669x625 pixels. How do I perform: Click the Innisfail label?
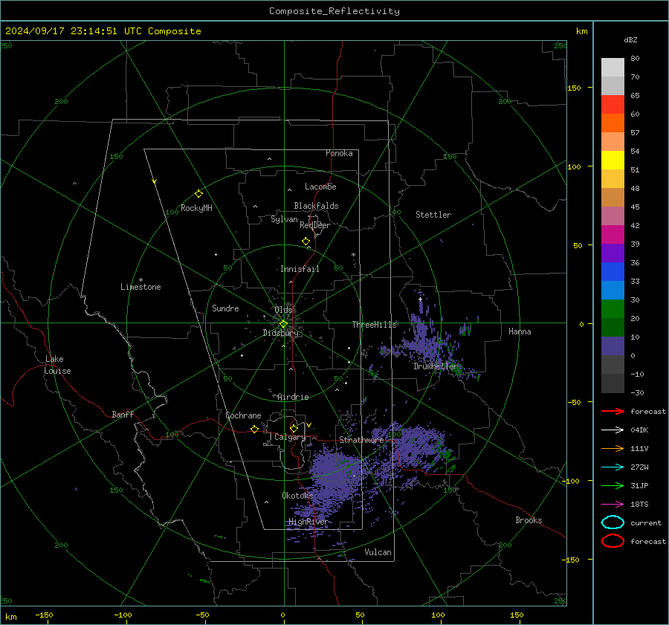[300, 269]
